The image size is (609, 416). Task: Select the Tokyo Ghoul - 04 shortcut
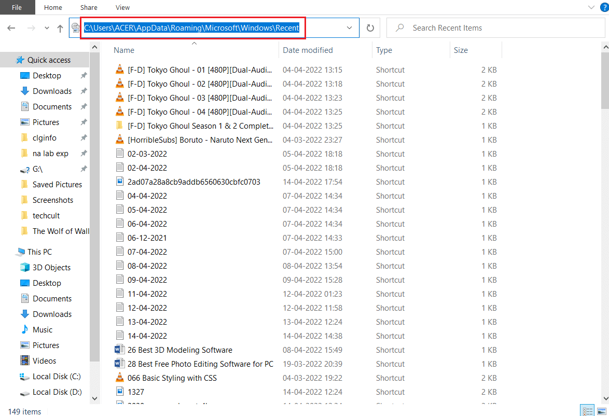point(200,112)
